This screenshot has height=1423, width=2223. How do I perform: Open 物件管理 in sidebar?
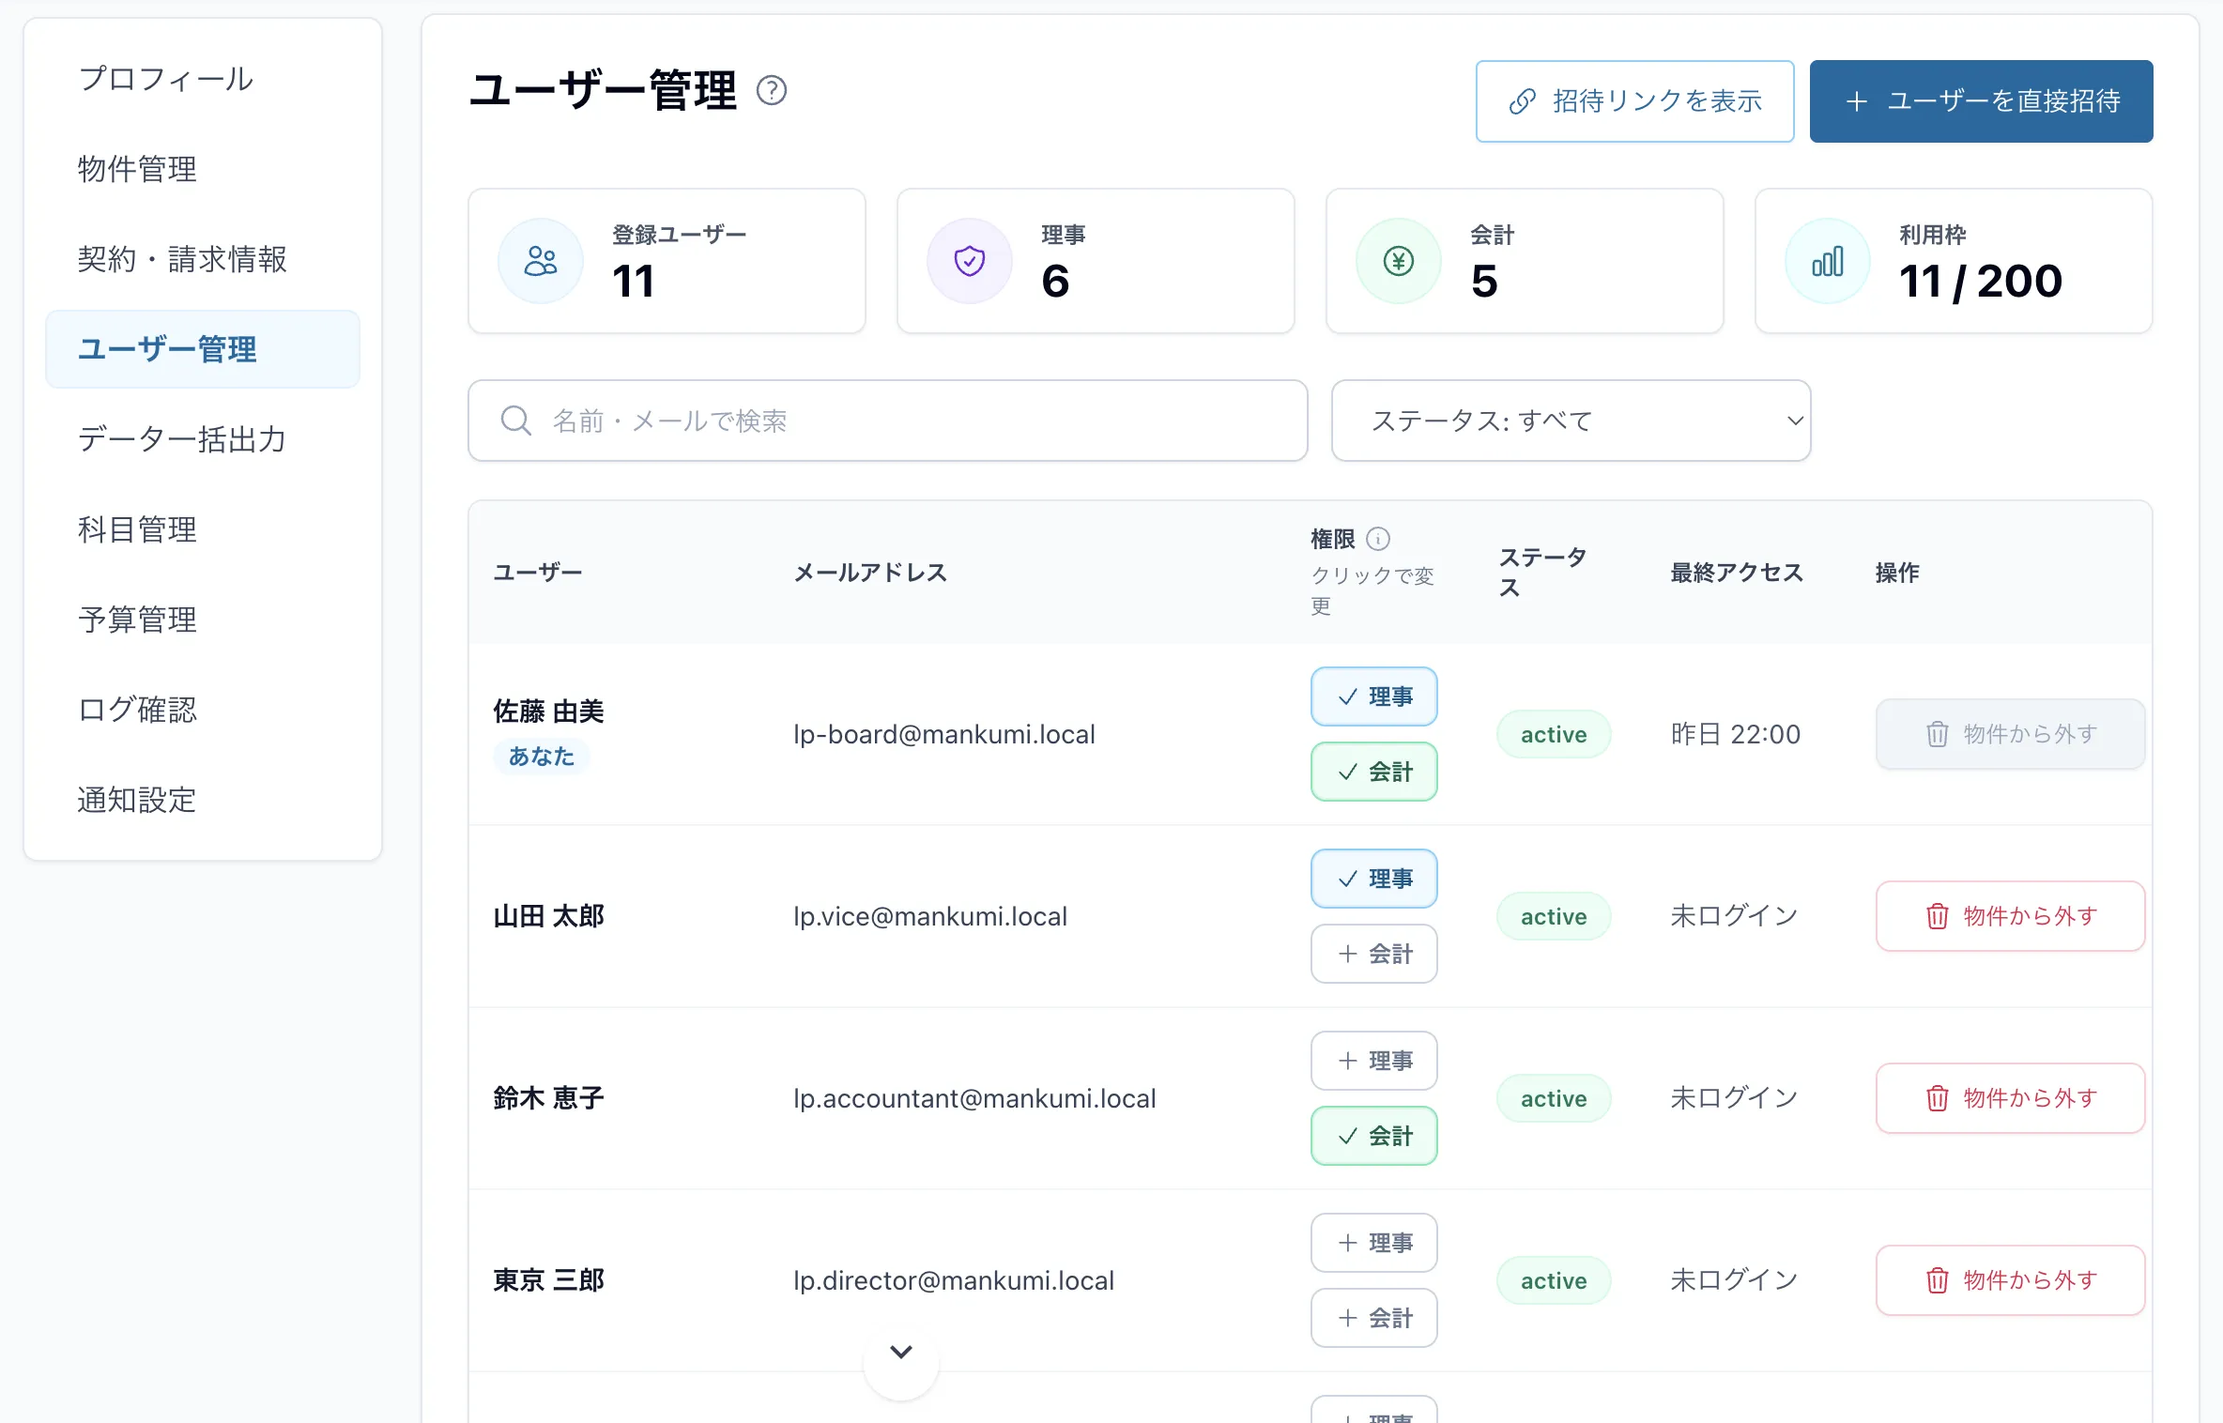point(203,169)
